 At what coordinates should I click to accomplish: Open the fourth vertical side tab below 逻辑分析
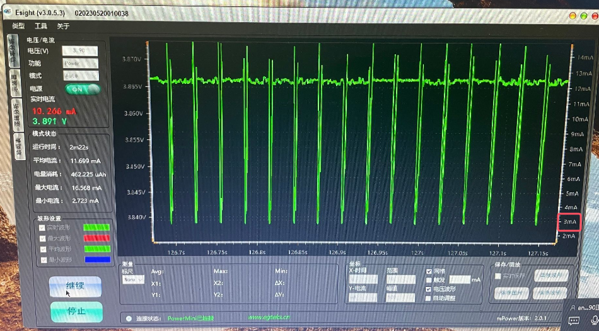pos(19,146)
